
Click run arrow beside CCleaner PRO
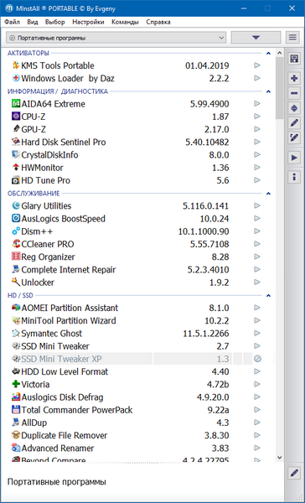click(x=257, y=244)
